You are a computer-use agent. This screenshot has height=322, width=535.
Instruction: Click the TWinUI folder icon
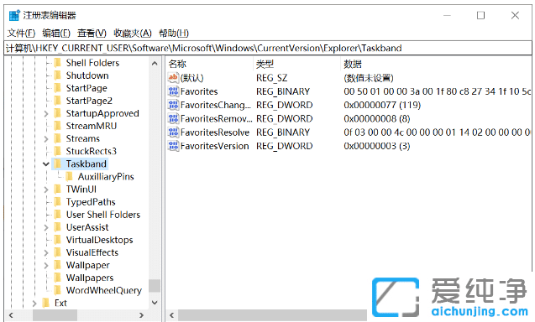pos(58,190)
